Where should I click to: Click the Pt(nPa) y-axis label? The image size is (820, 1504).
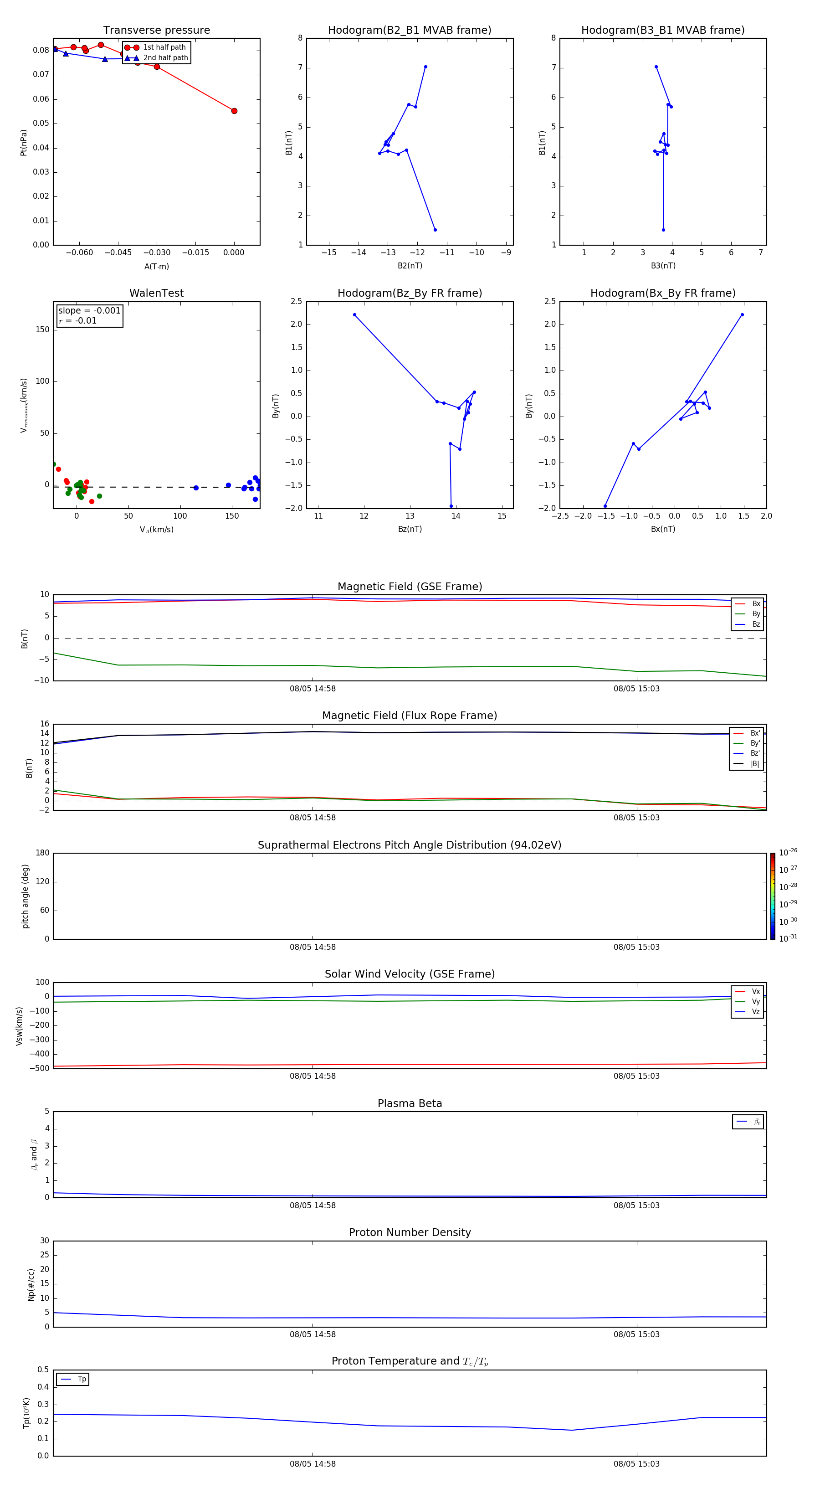tap(24, 143)
